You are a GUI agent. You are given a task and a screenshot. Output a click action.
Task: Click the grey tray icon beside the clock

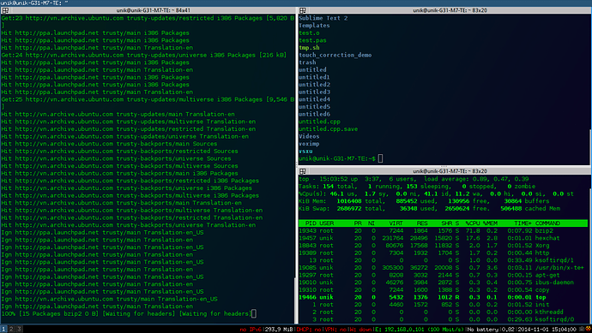[x=582, y=330]
